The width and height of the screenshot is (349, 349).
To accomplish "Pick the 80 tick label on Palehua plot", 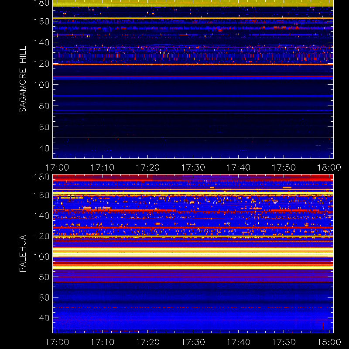I will [x=44, y=277].
